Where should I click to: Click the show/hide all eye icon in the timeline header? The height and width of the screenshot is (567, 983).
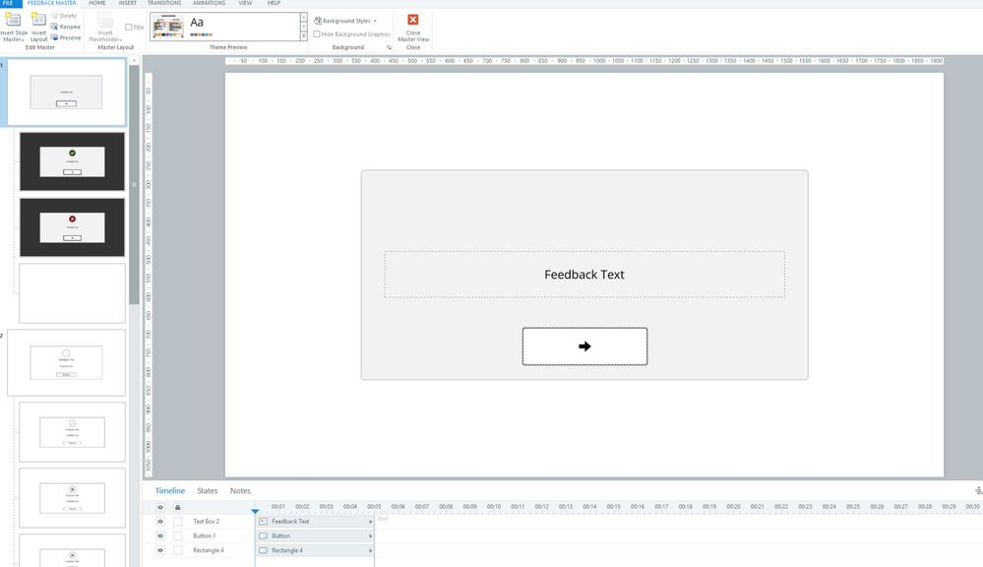[x=159, y=507]
